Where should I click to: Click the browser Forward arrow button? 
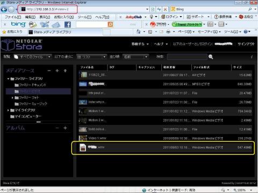click(x=11, y=9)
